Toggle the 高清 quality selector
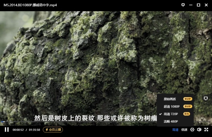The image size is (212, 137). pyautogui.click(x=175, y=130)
